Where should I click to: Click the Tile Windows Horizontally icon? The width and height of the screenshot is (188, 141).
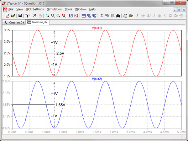coord(84,15)
